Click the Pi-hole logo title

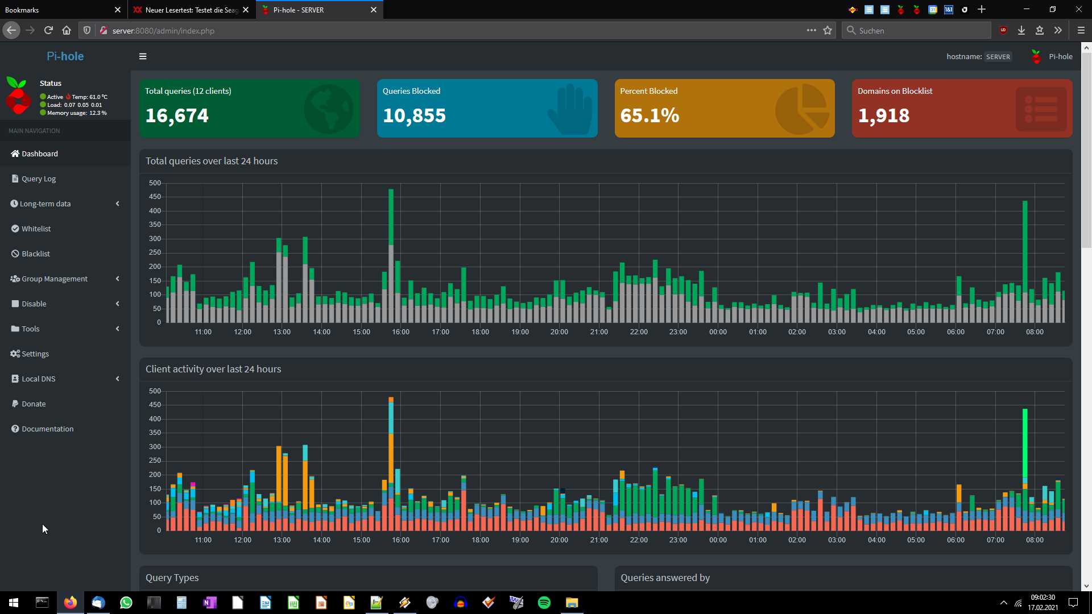[65, 56]
